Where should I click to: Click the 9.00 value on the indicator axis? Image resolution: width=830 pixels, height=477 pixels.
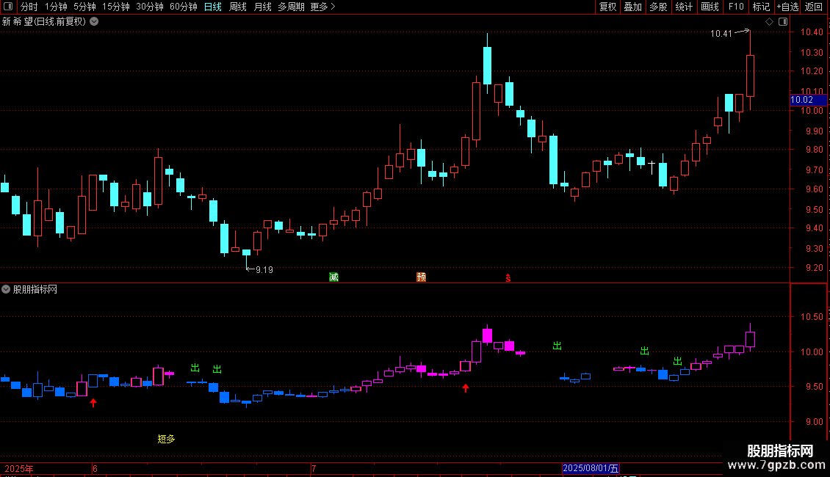[815, 421]
